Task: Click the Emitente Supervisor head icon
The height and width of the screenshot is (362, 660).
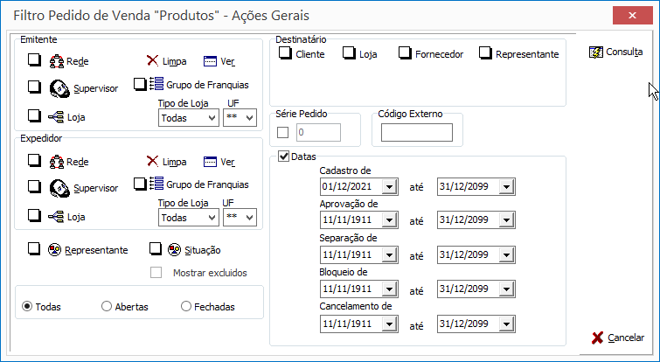Action: tap(59, 88)
